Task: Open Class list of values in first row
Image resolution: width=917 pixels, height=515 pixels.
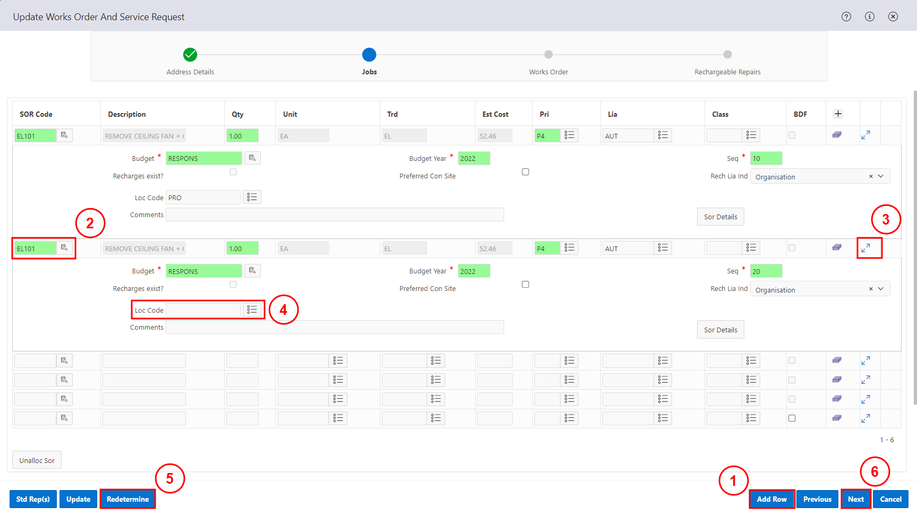Action: click(x=751, y=135)
